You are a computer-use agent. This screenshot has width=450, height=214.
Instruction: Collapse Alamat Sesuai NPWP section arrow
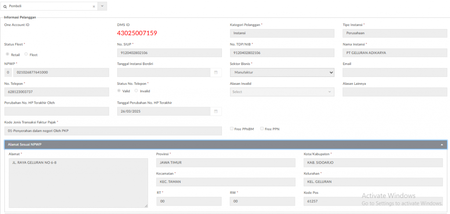click(x=441, y=145)
